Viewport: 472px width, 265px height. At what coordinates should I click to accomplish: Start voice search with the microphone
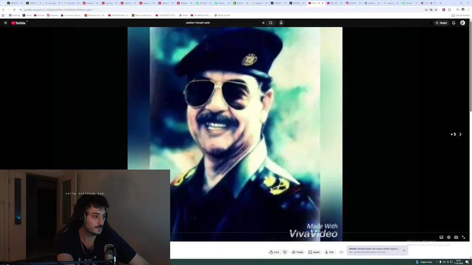tap(281, 23)
